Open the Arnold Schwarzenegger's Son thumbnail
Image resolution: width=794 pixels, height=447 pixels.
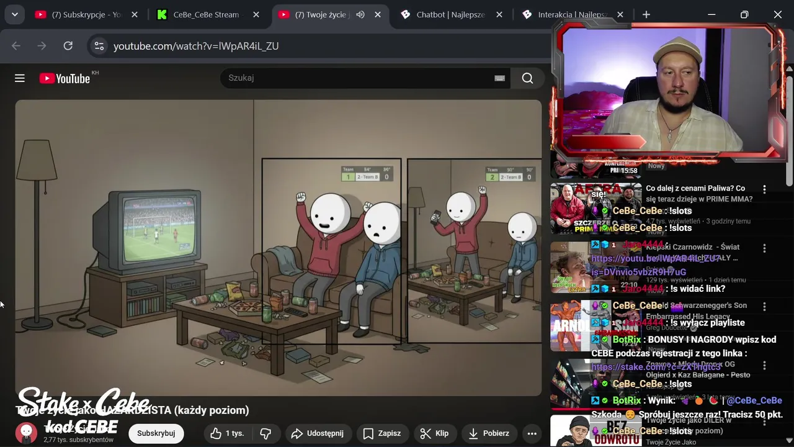click(596, 326)
